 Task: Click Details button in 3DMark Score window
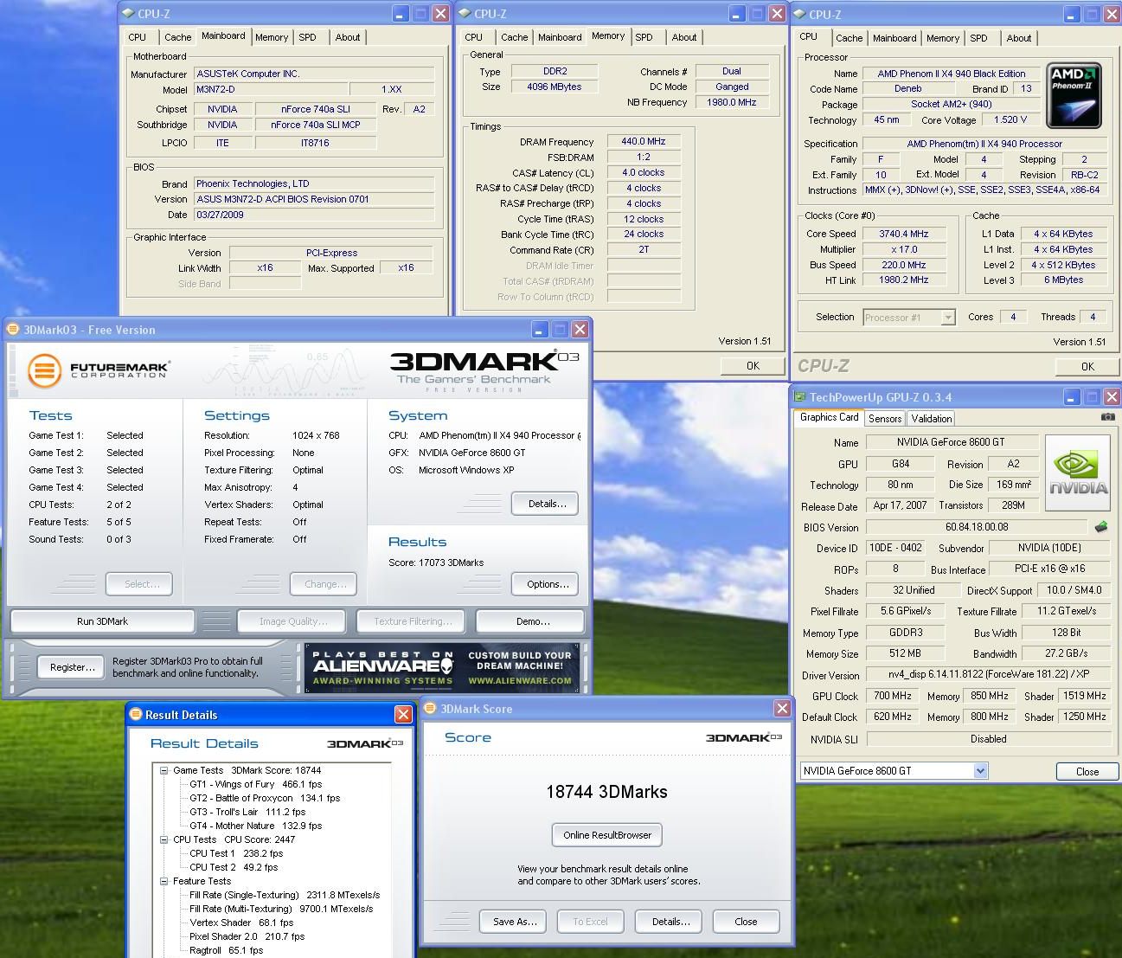pyautogui.click(x=670, y=922)
